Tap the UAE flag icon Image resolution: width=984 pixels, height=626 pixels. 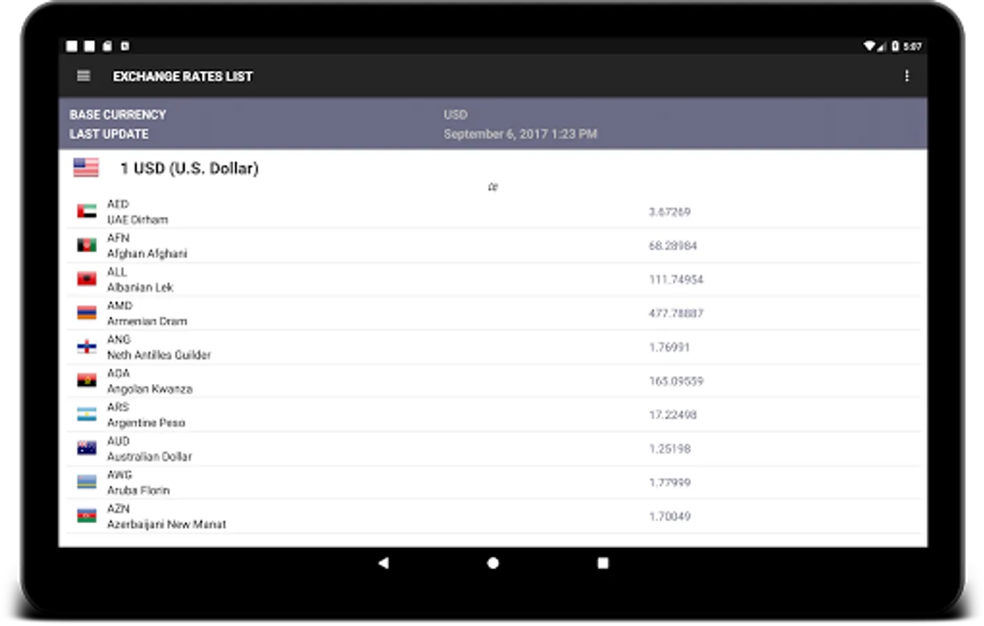pos(86,211)
